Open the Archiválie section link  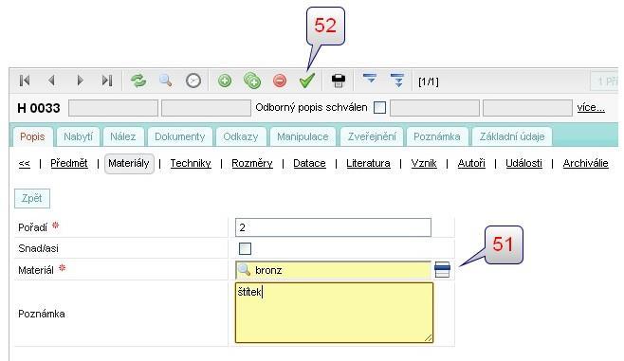(585, 163)
